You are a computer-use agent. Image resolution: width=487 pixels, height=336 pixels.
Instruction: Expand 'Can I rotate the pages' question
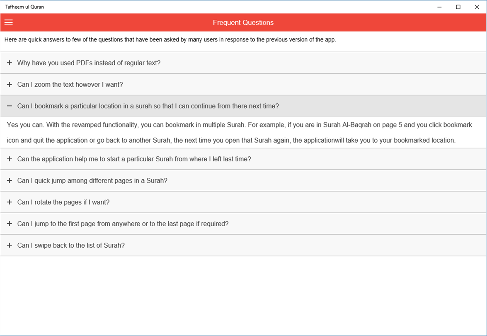[63, 202]
